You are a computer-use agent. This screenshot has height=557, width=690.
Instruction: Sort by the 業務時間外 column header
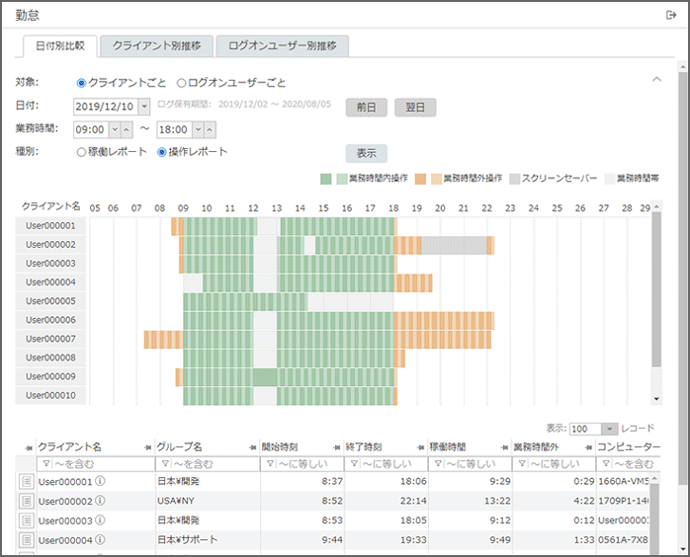point(536,447)
